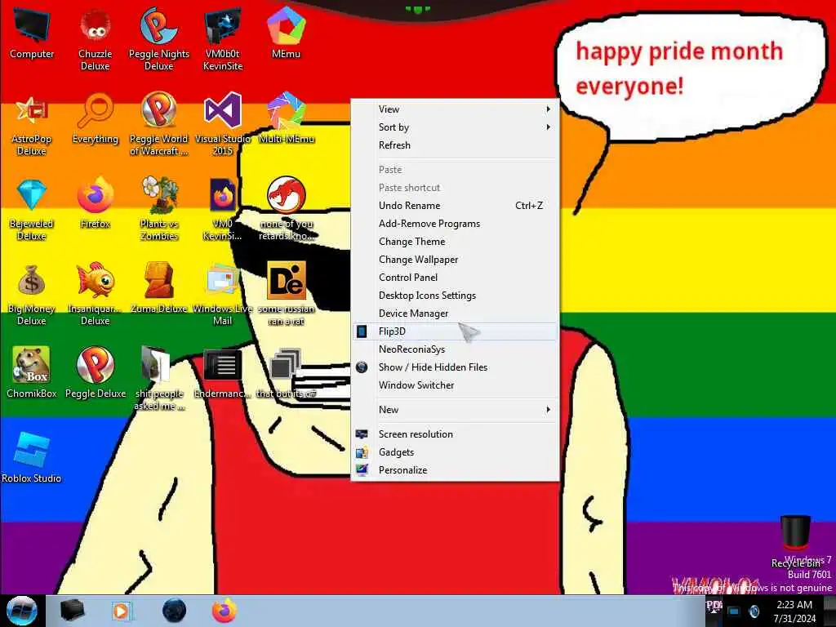The width and height of the screenshot is (836, 627).
Task: Select the Firefox desktop icon
Action: pos(95,203)
